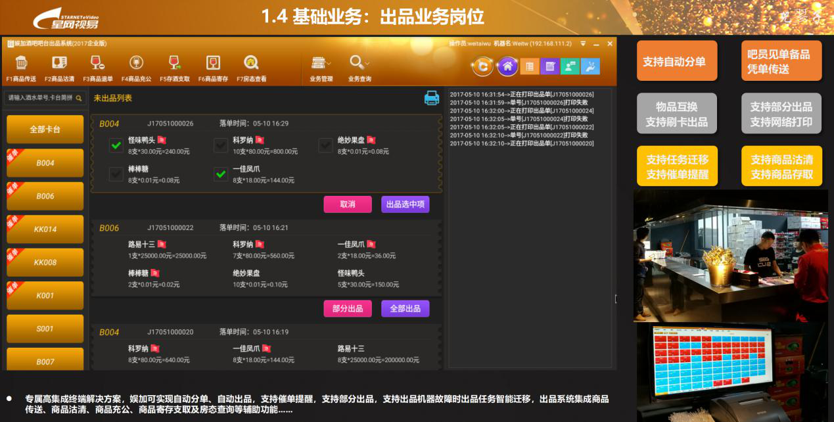The height and width of the screenshot is (422, 834).
Task: Open F1商品传送 toolbar icon
Action: 21,64
